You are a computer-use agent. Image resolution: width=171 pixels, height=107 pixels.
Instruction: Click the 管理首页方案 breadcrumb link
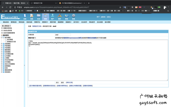[x=37, y=26]
